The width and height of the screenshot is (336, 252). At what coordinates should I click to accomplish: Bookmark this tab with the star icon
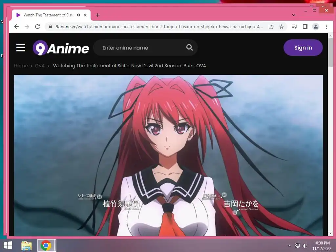(x=282, y=27)
